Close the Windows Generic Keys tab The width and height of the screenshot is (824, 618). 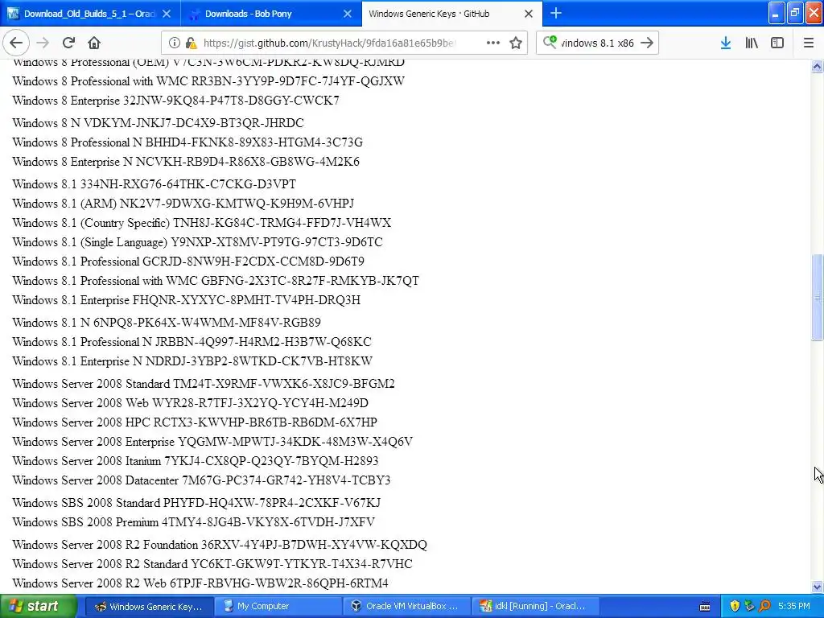pyautogui.click(x=529, y=14)
